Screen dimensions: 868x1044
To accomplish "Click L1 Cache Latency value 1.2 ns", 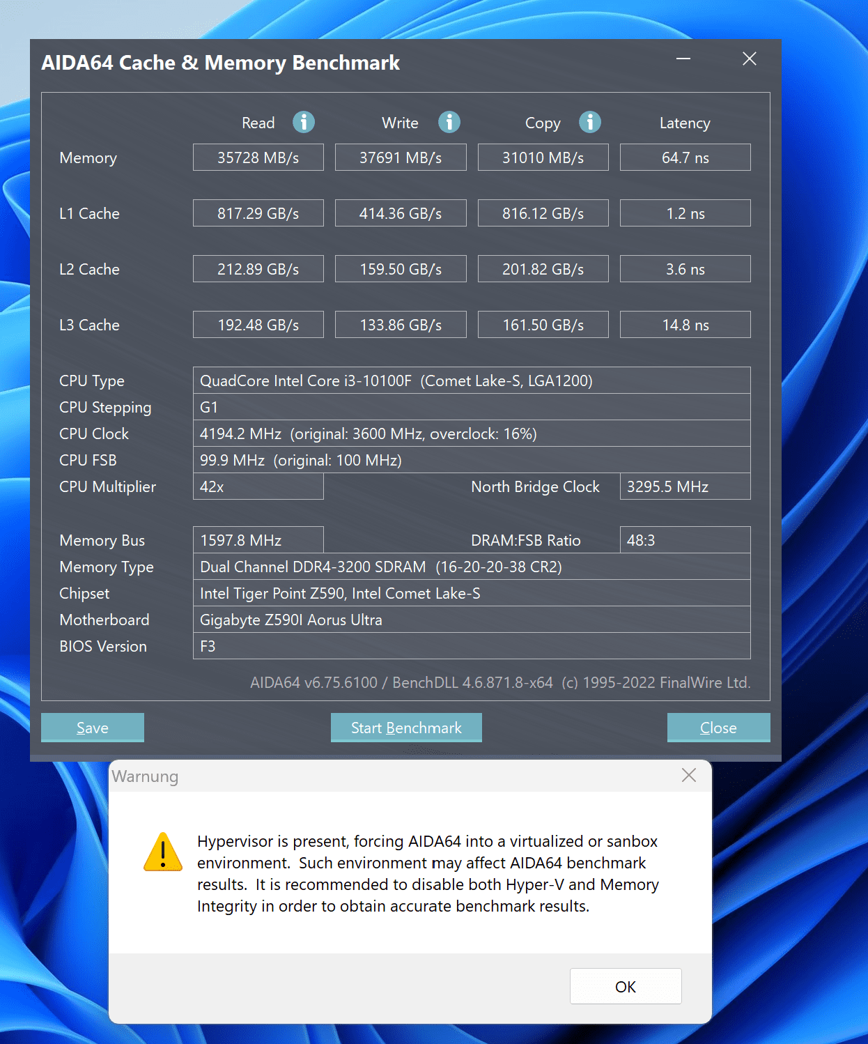I will (685, 213).
